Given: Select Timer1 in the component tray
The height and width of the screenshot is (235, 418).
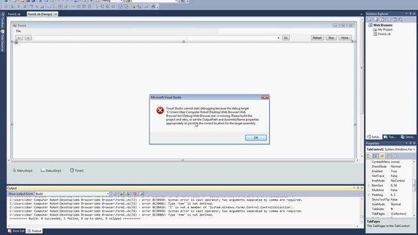Looking at the screenshot, I should click(x=77, y=170).
